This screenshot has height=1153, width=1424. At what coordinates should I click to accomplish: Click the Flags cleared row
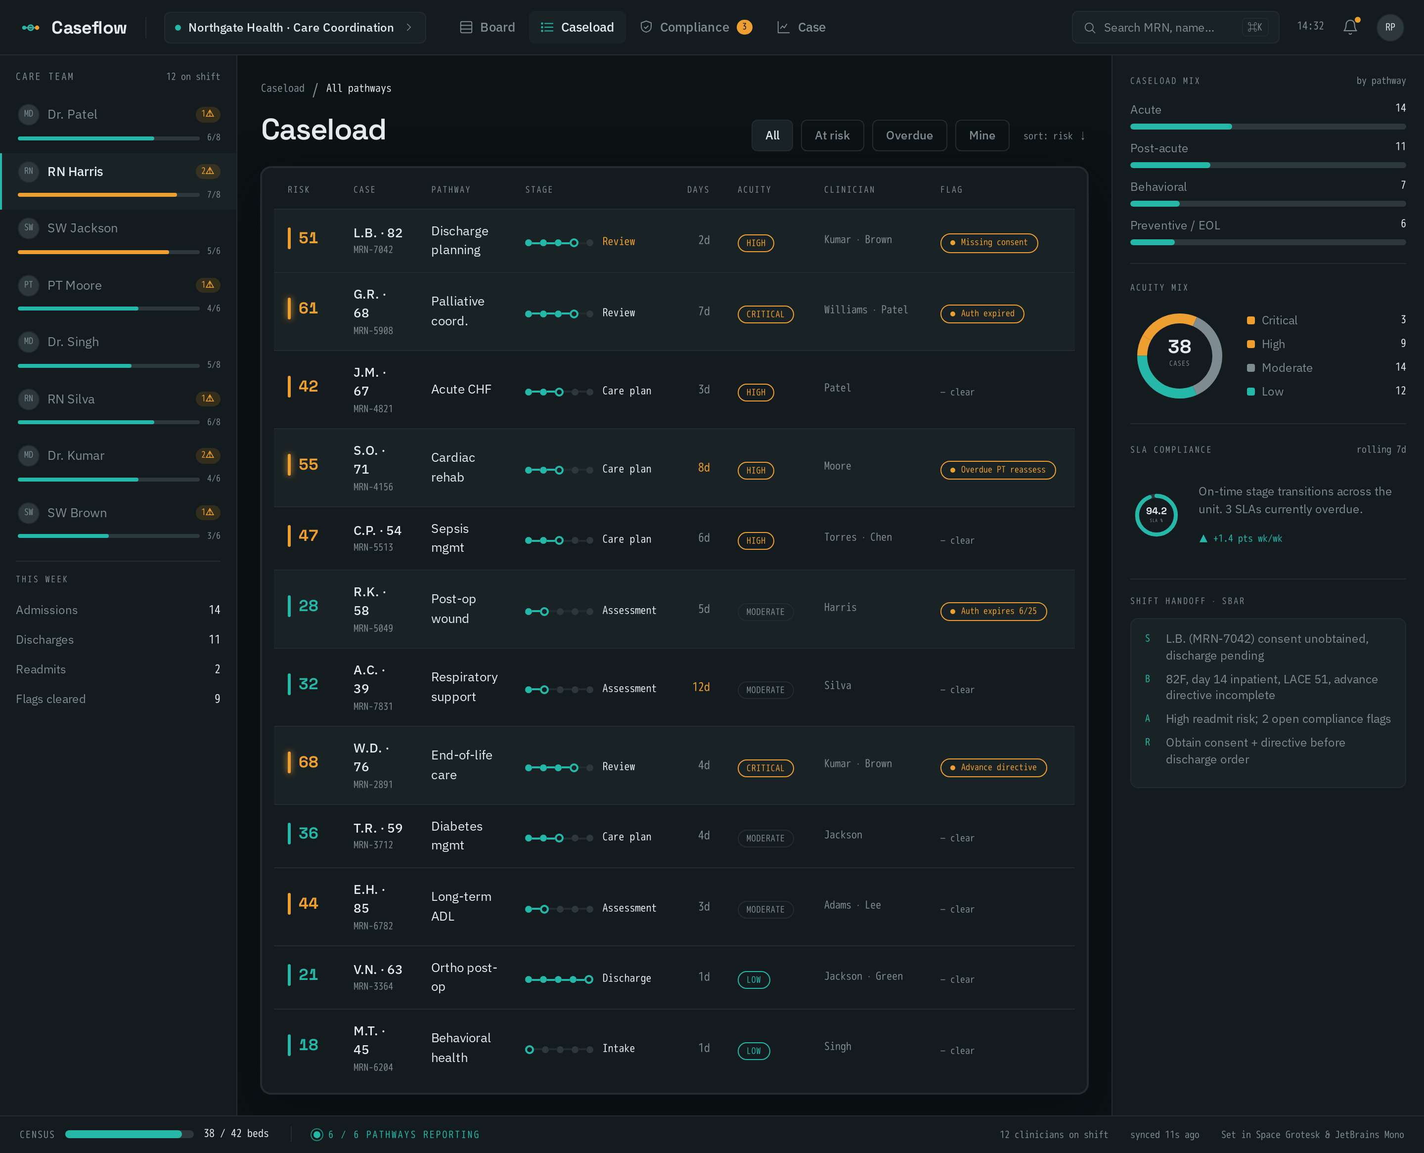[118, 699]
